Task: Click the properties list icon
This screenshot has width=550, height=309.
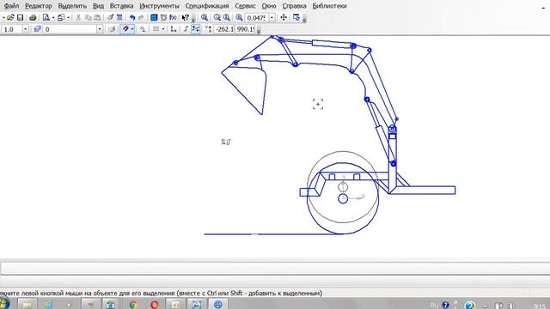Action: coord(119,17)
